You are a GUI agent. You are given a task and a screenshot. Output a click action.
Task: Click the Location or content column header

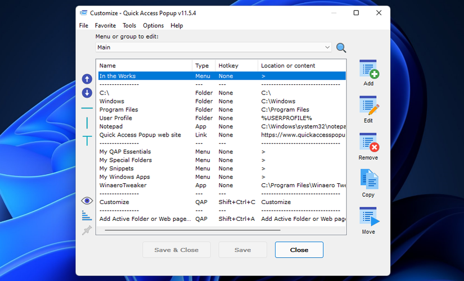coord(302,66)
